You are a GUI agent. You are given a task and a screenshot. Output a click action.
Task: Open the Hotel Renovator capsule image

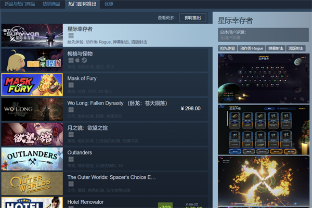[32, 202]
